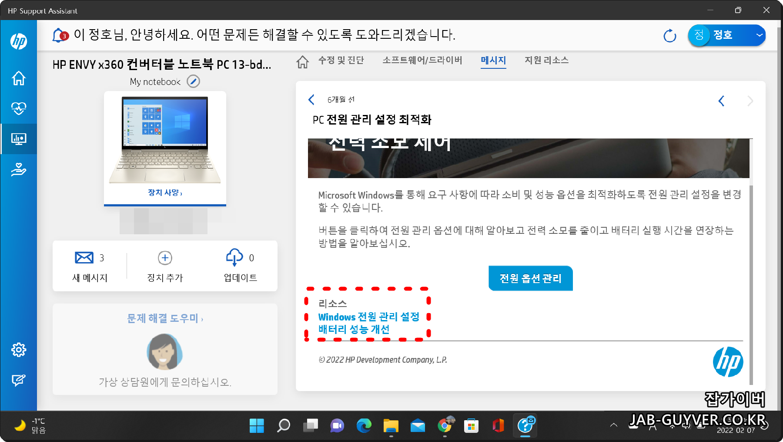Viewport: 783px width, 442px height.
Task: Open the feedback icon in sidebar
Action: [x=19, y=380]
